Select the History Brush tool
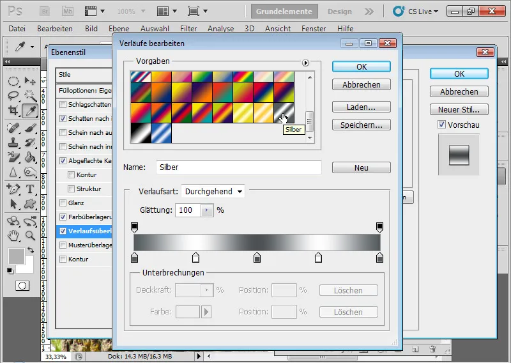The height and width of the screenshot is (363, 511). point(30,143)
